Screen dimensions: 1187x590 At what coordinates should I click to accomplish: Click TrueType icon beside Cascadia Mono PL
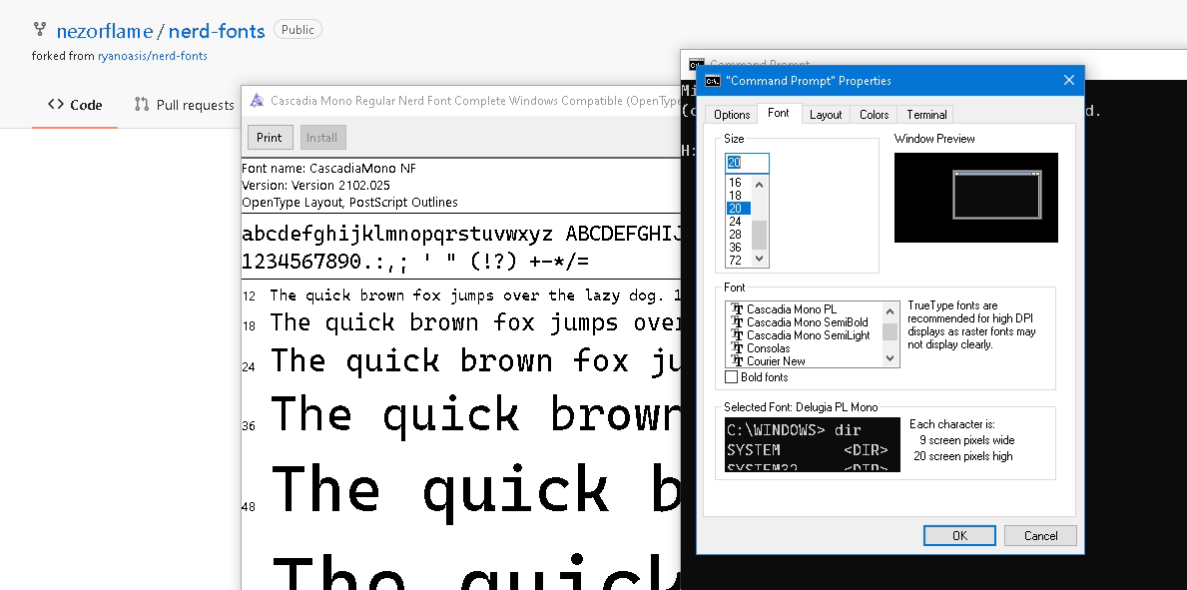tap(737, 309)
